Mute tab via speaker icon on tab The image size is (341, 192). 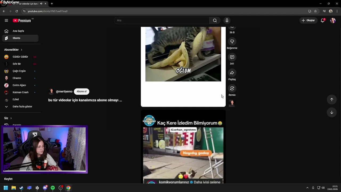pos(41,4)
